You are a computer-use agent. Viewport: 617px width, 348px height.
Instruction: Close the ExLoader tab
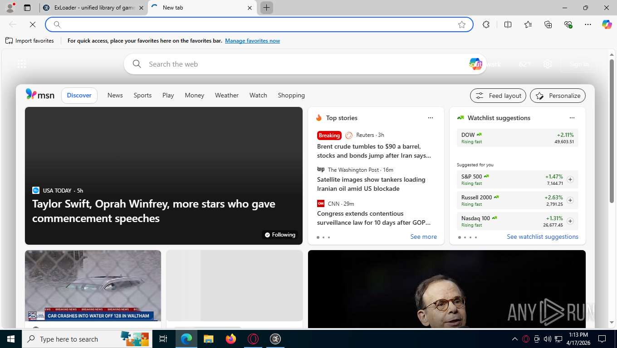tap(141, 8)
